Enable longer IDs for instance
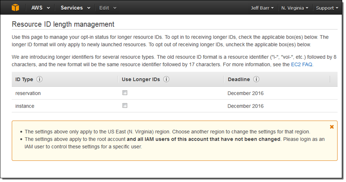346x182 pixels. point(125,106)
